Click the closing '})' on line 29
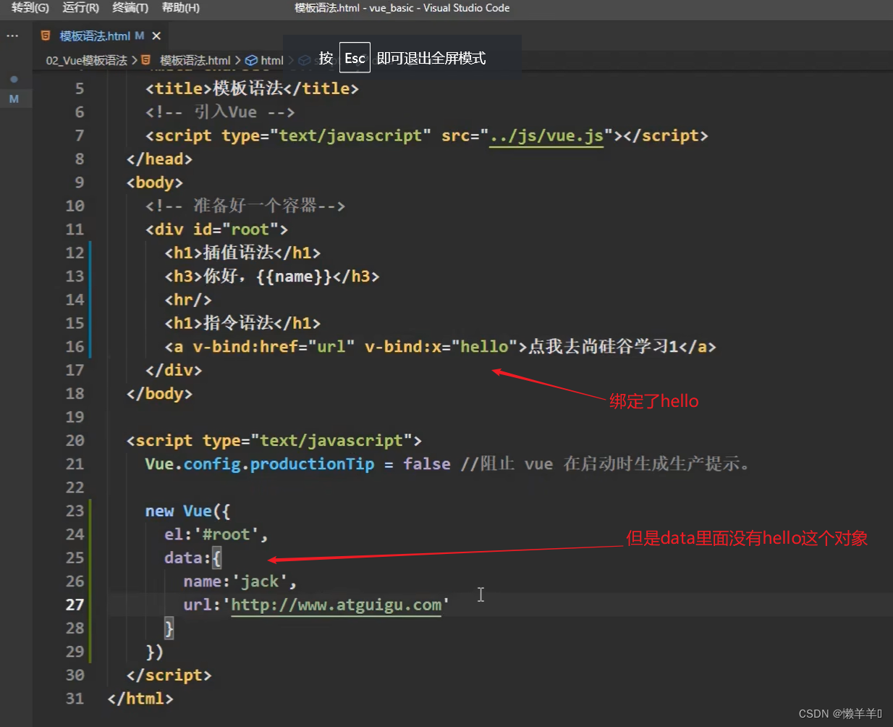 click(x=154, y=652)
